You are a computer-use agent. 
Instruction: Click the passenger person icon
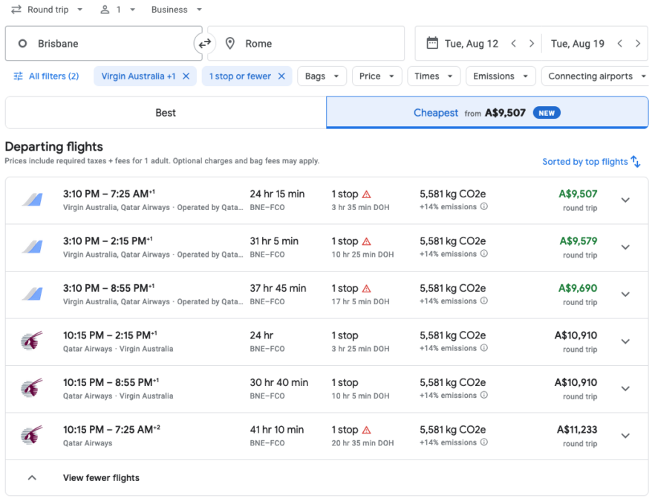click(x=105, y=10)
